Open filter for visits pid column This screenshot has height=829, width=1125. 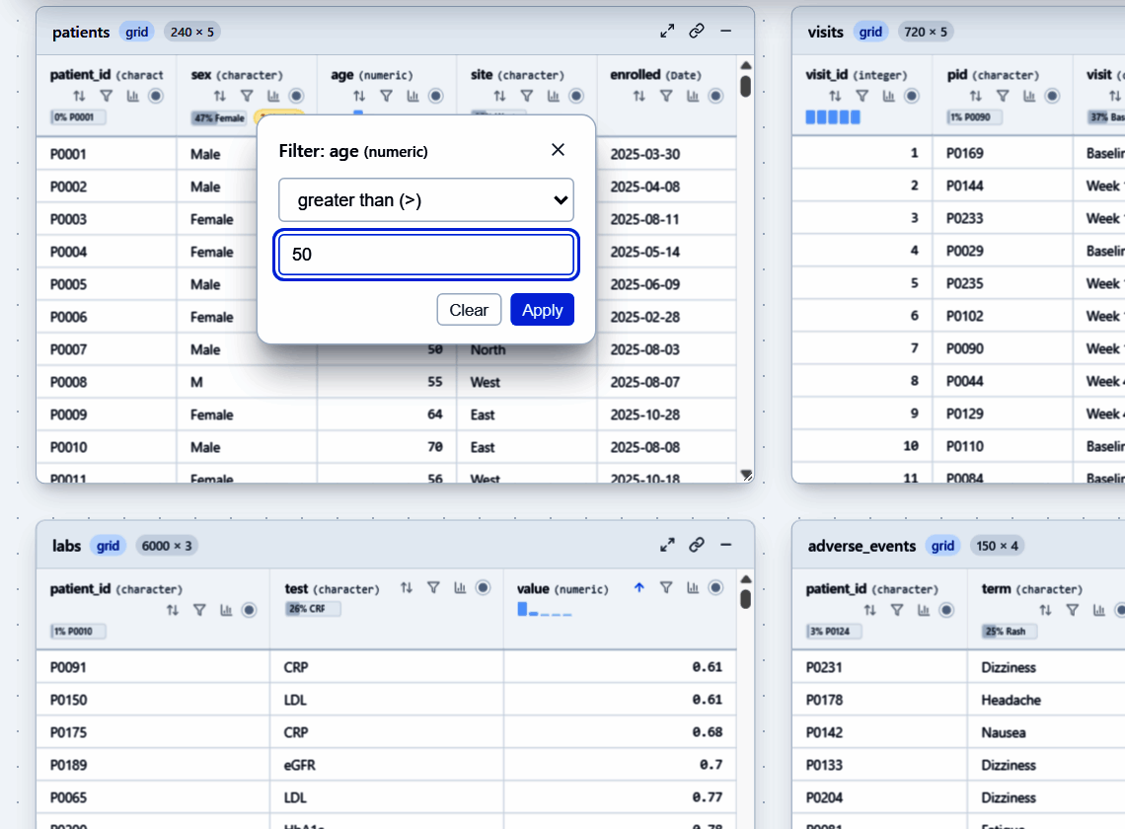[x=1003, y=96]
